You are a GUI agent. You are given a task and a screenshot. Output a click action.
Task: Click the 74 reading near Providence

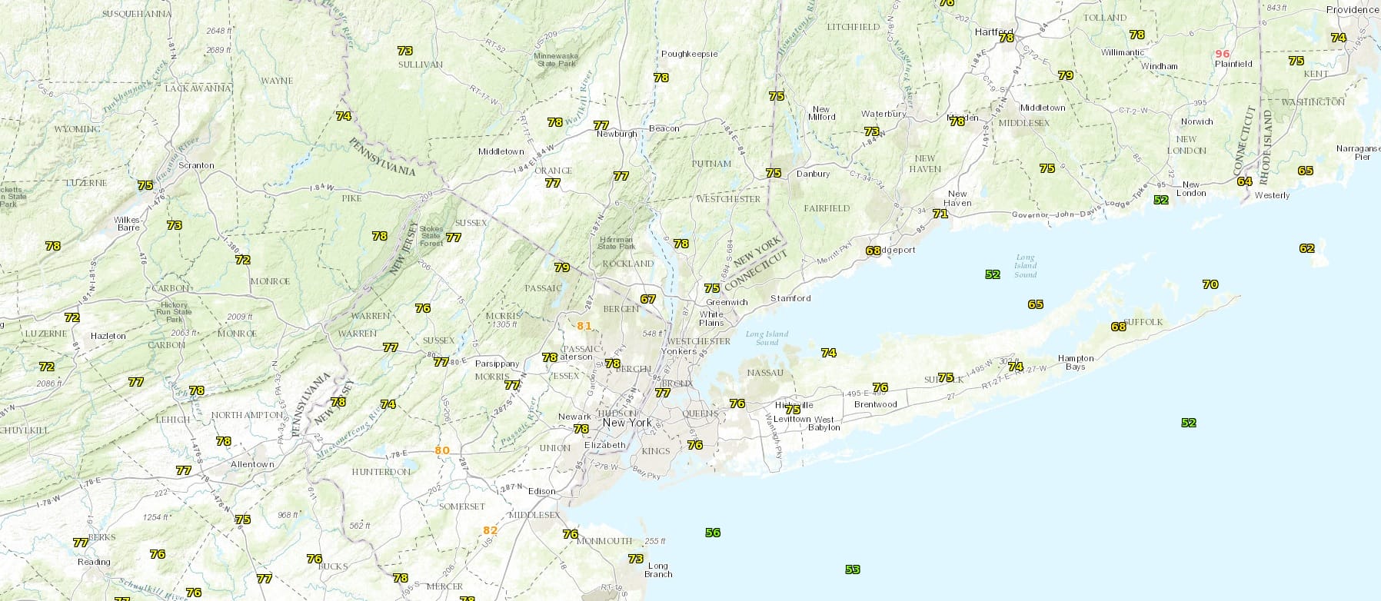[1338, 38]
